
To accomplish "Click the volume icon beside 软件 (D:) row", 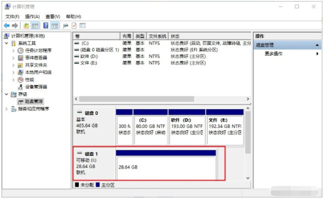I will click(x=77, y=56).
